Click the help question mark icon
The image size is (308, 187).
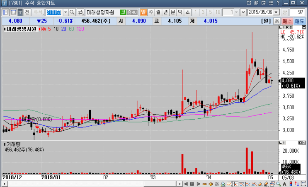pyautogui.click(x=278, y=3)
